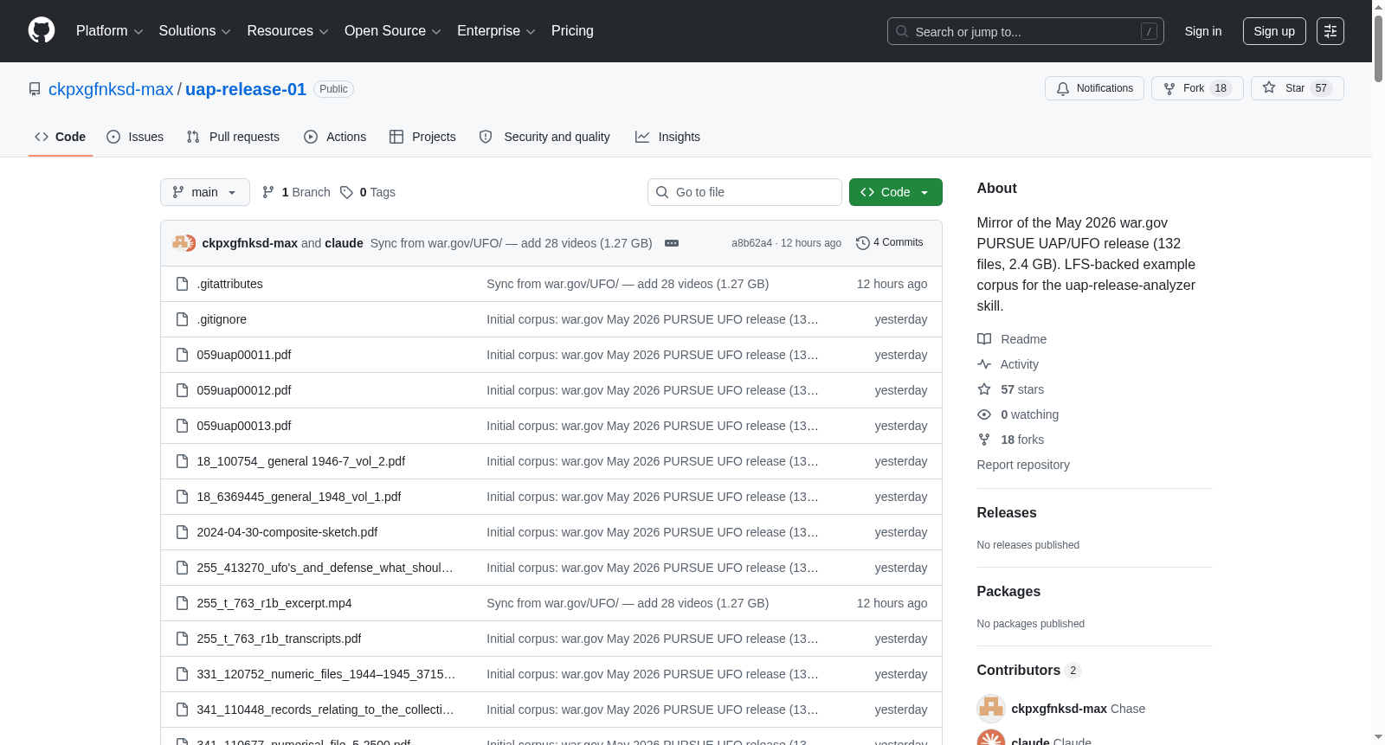The image size is (1385, 745).
Task: Expand the Platform menu
Action: pos(110,31)
